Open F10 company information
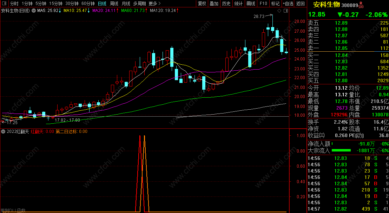 click(263, 4)
